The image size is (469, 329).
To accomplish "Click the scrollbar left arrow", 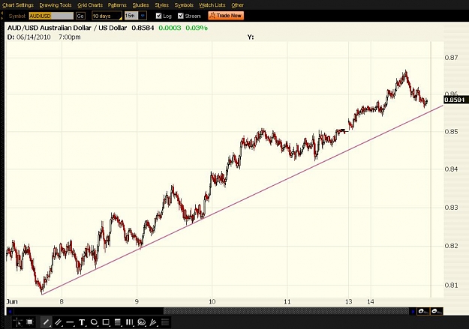I will click(x=10, y=311).
